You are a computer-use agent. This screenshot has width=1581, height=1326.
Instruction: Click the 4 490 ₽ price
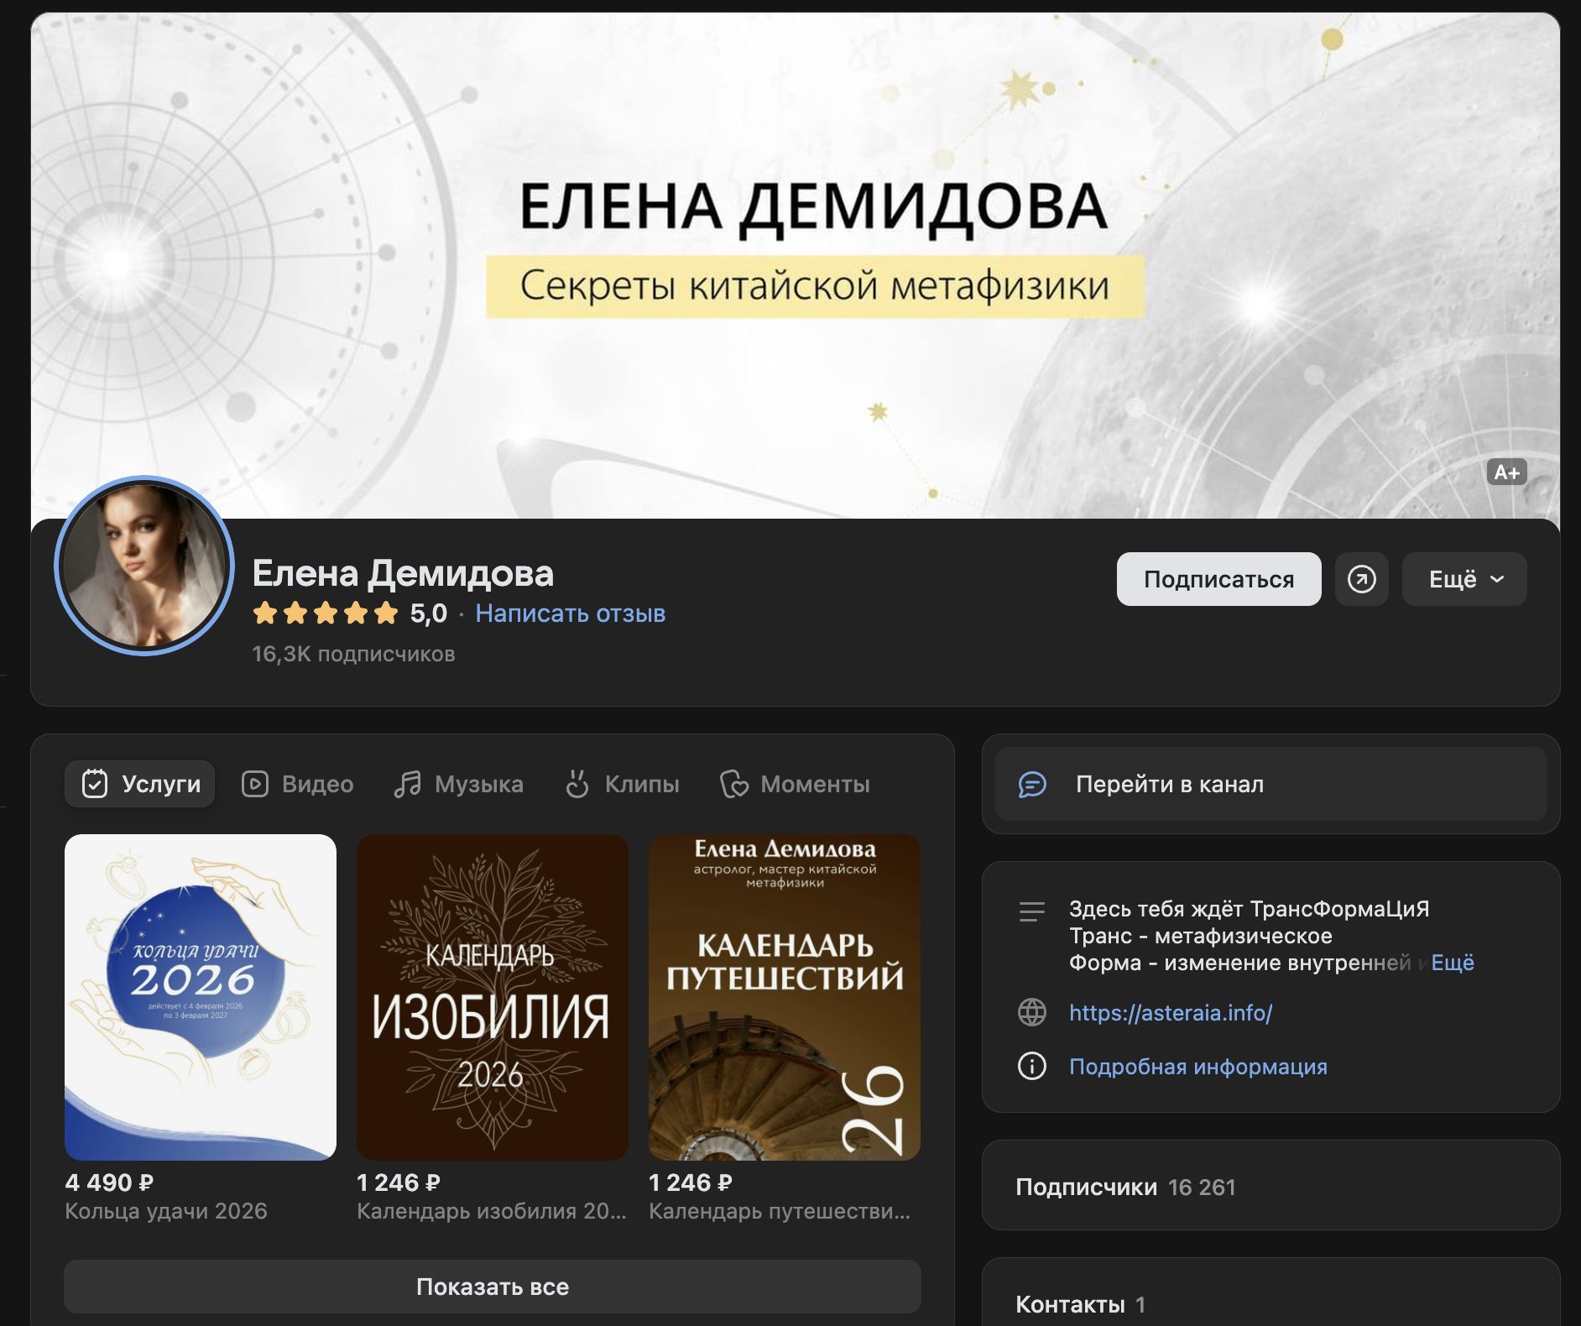[x=109, y=1182]
